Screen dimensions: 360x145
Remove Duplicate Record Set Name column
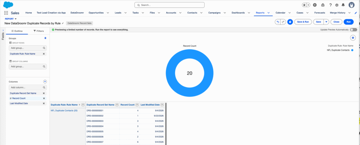pos(44,93)
